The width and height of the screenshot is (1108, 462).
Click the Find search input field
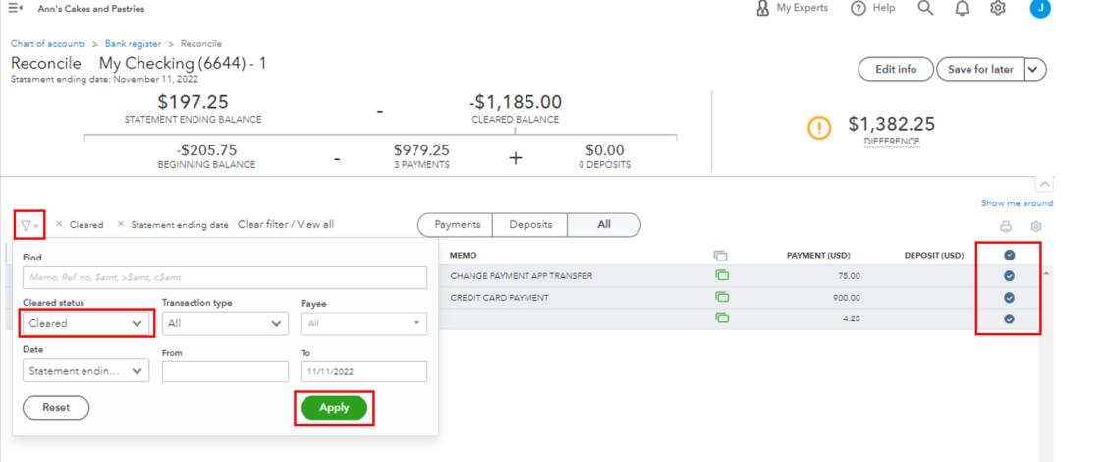click(x=224, y=279)
